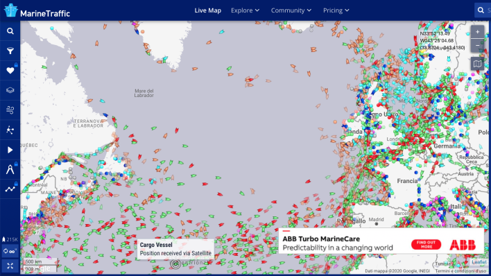Click the Germania map label
The image size is (491, 276).
[447, 146]
